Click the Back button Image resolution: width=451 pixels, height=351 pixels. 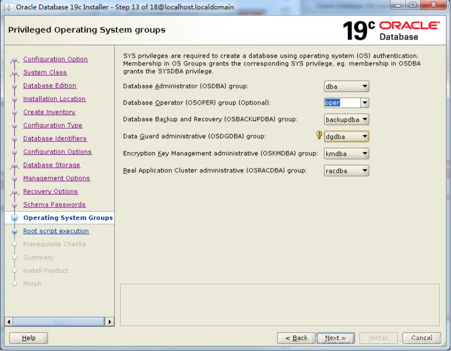(x=296, y=338)
